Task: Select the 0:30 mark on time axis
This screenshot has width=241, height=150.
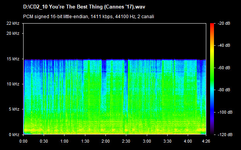Action: tap(44, 141)
